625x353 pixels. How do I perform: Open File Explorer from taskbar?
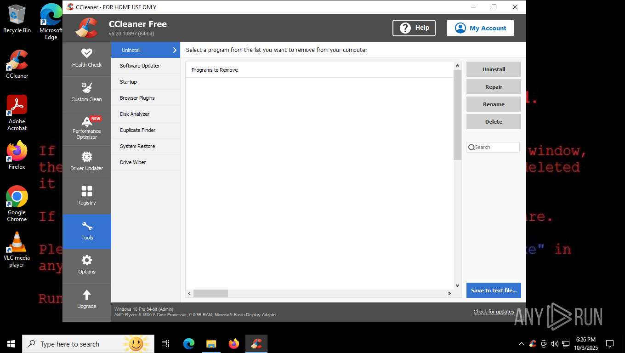point(211,344)
